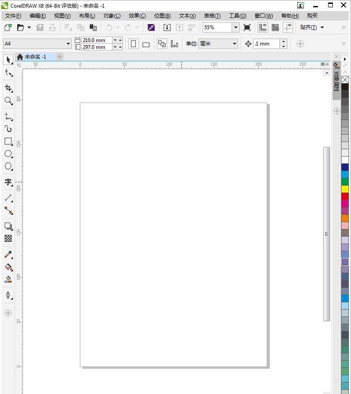This screenshot has height=394, width=351.
Task: Open the 对象属性 docker tab
Action: pyautogui.click(x=336, y=80)
